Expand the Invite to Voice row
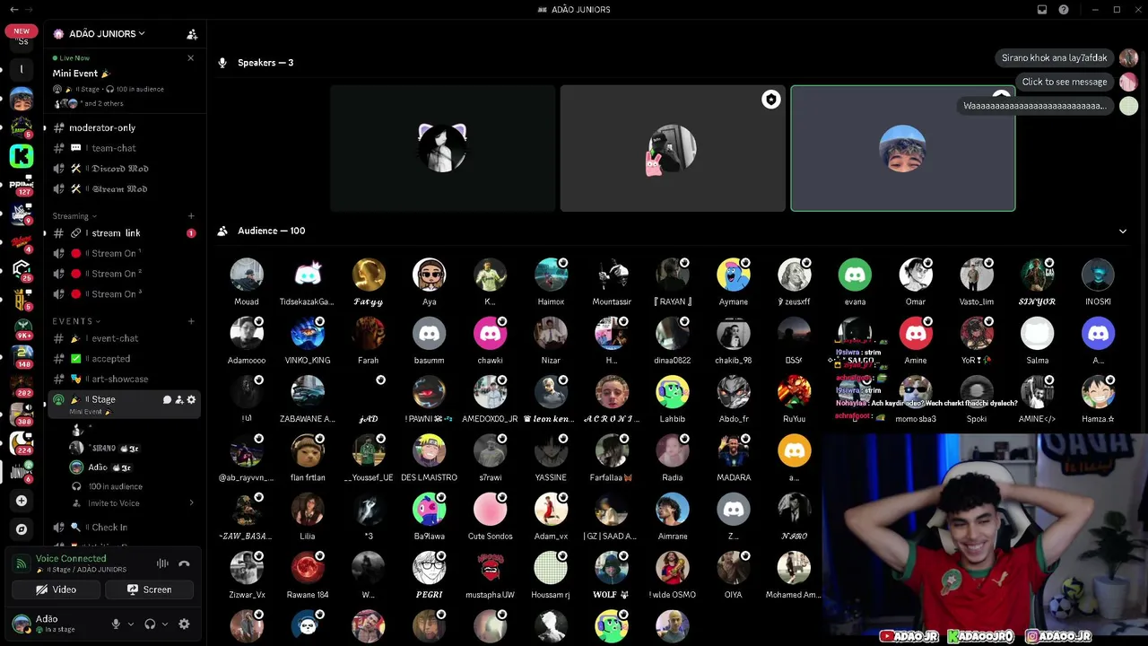Image resolution: width=1148 pixels, height=646 pixels. pyautogui.click(x=132, y=503)
